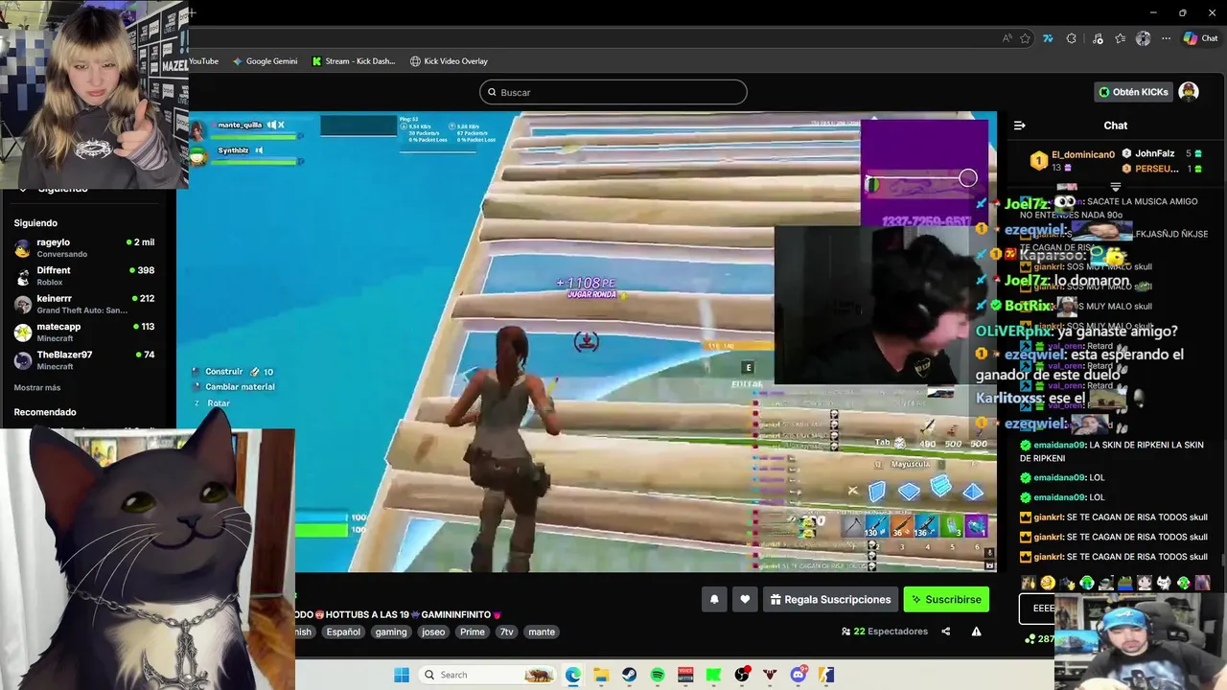Launch Steam from the taskbar

point(629,675)
